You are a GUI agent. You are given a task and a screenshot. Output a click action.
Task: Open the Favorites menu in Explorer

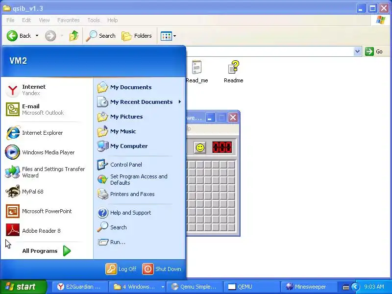[x=68, y=20]
